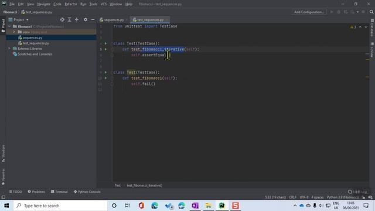Image resolution: width=375 pixels, height=211 pixels.
Task: Open the VCS menu
Action: point(104,4)
